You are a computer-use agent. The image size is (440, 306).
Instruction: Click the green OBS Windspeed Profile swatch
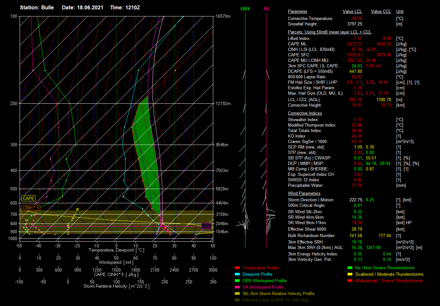click(x=237, y=281)
